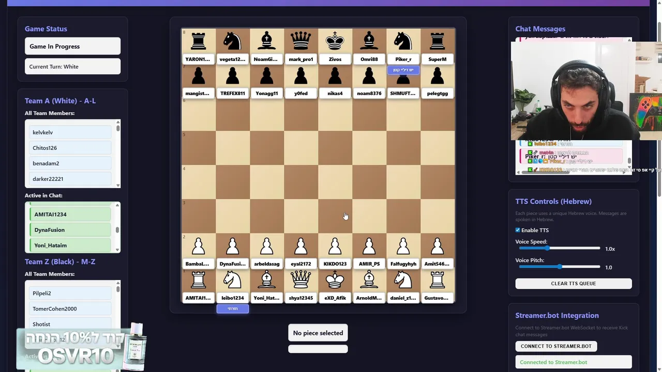Click team member kelvkelv in Team A
The width and height of the screenshot is (662, 372).
click(x=71, y=132)
